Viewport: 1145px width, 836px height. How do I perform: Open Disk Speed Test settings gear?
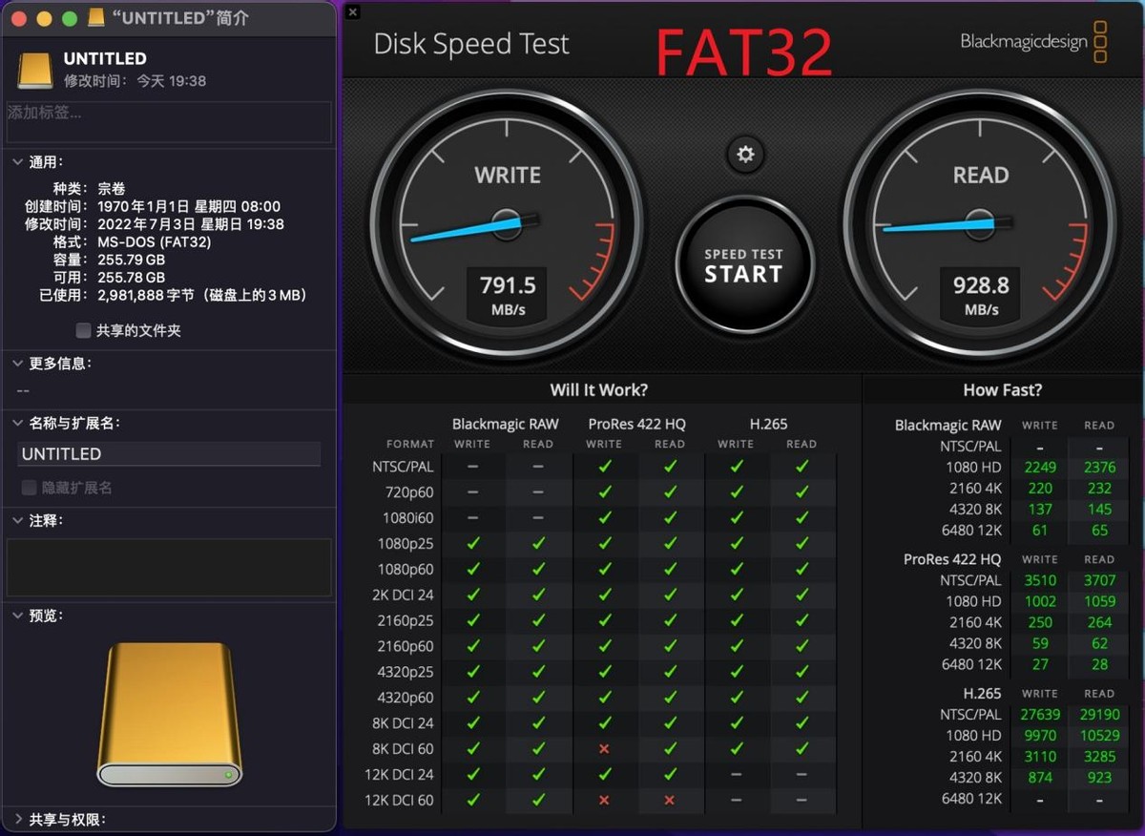pos(745,155)
